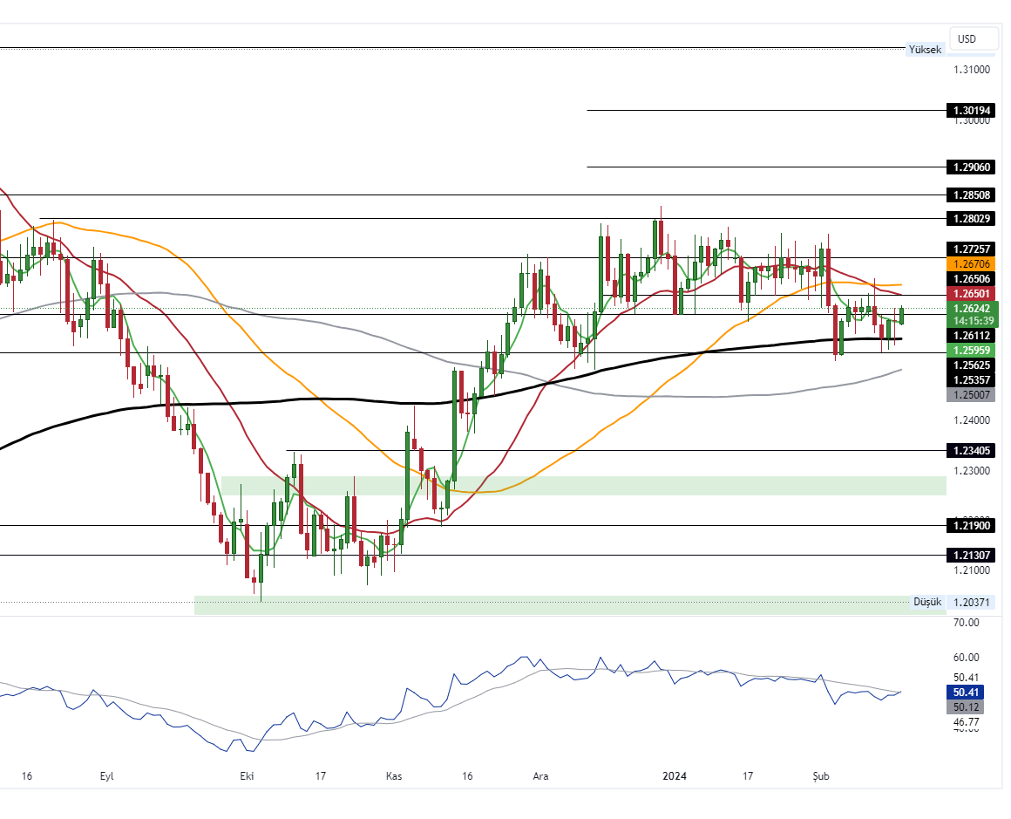Select the 1.23405 price level label
The image size is (1011, 819).
971,450
